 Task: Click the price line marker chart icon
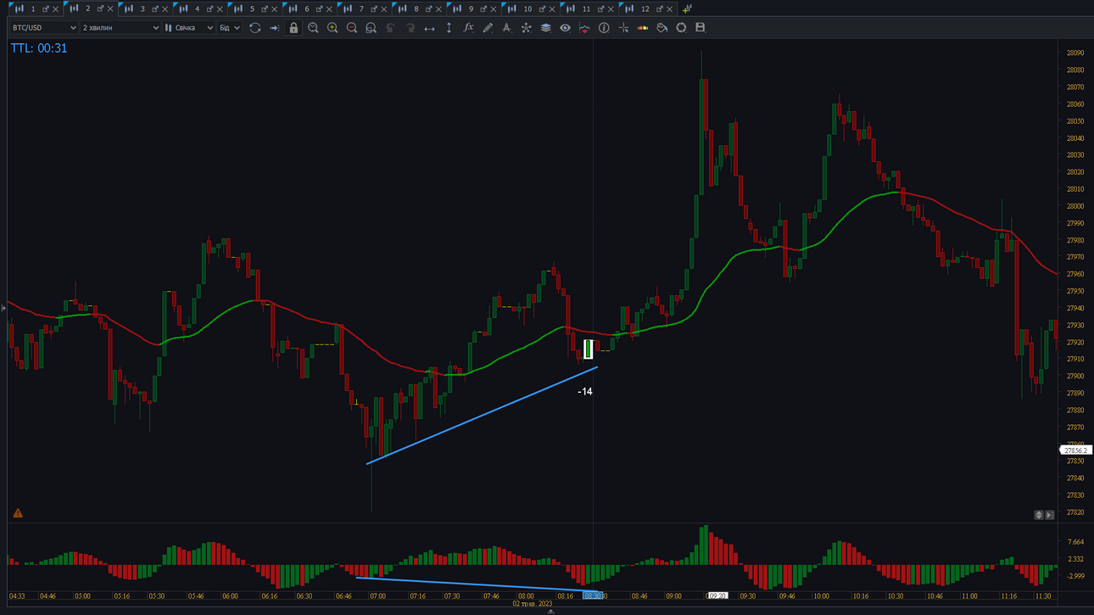click(584, 28)
